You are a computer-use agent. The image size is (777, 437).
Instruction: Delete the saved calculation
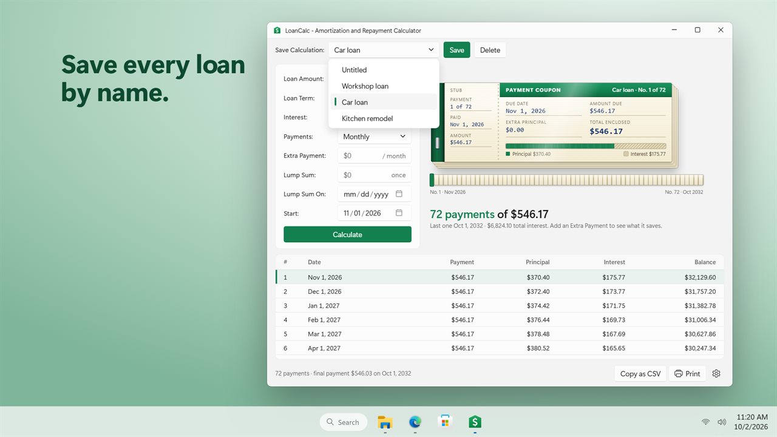490,50
